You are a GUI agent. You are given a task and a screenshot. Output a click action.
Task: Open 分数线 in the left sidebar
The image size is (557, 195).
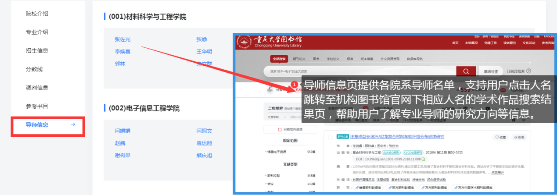34,69
